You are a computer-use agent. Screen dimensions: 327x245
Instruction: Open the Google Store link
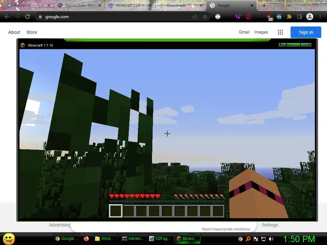[x=32, y=32]
